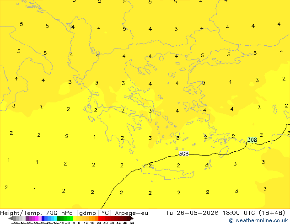
Task: Click the white 308 contour label
Action: coord(184,154)
